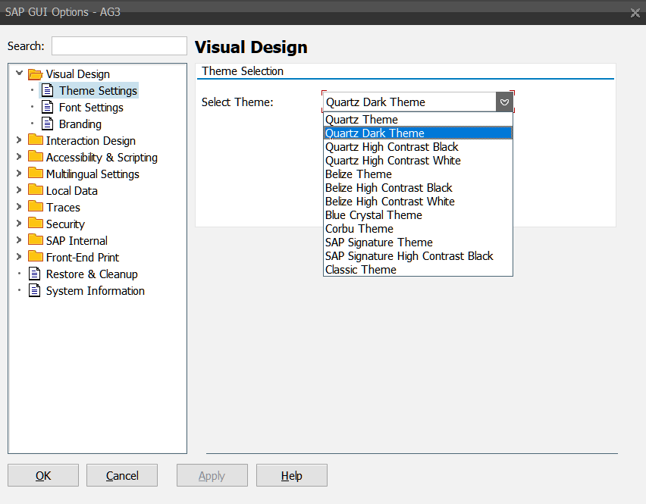The image size is (646, 504).
Task: Click the Apply button
Action: pos(212,475)
